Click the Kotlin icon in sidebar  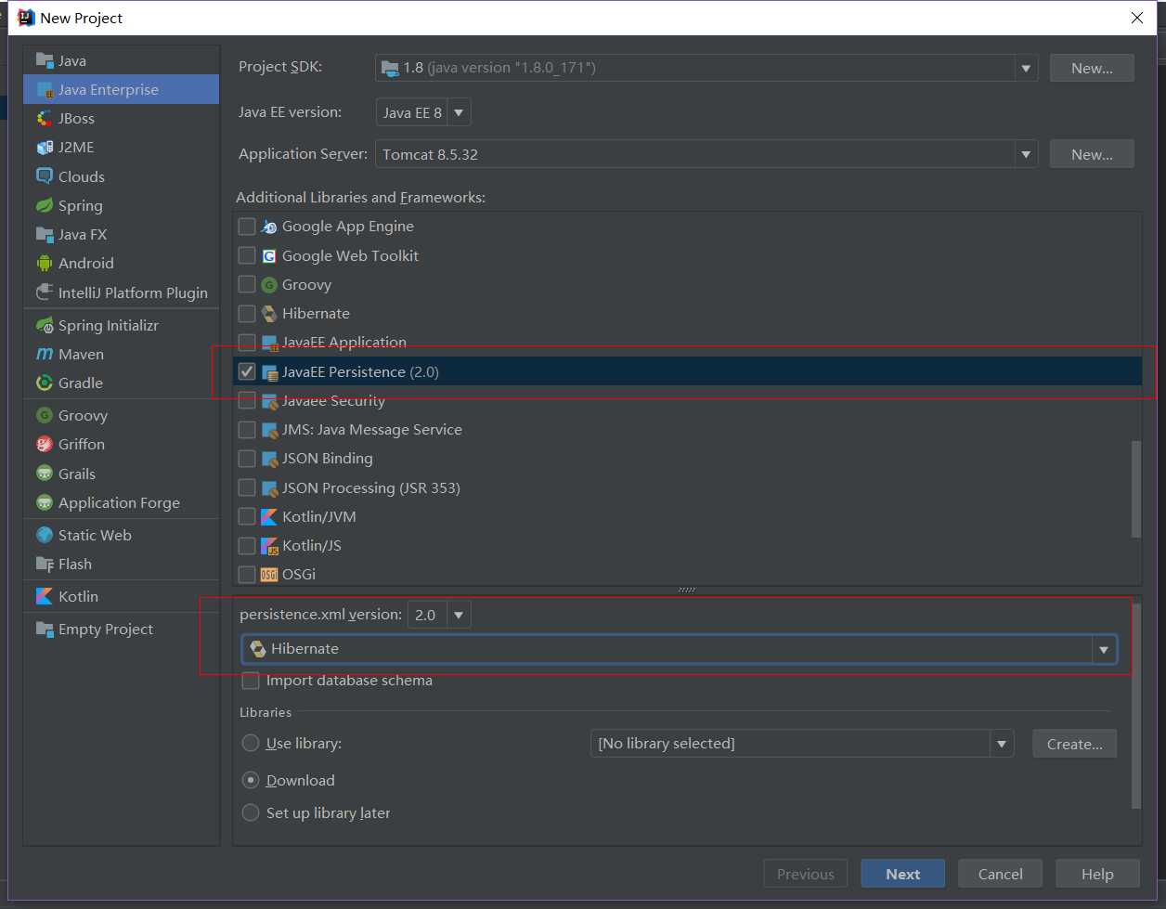click(x=45, y=596)
